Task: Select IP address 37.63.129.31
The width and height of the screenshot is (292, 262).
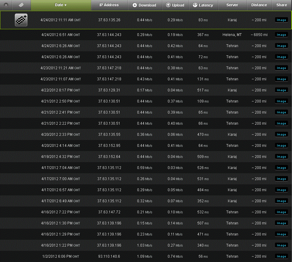Action: coord(109,90)
